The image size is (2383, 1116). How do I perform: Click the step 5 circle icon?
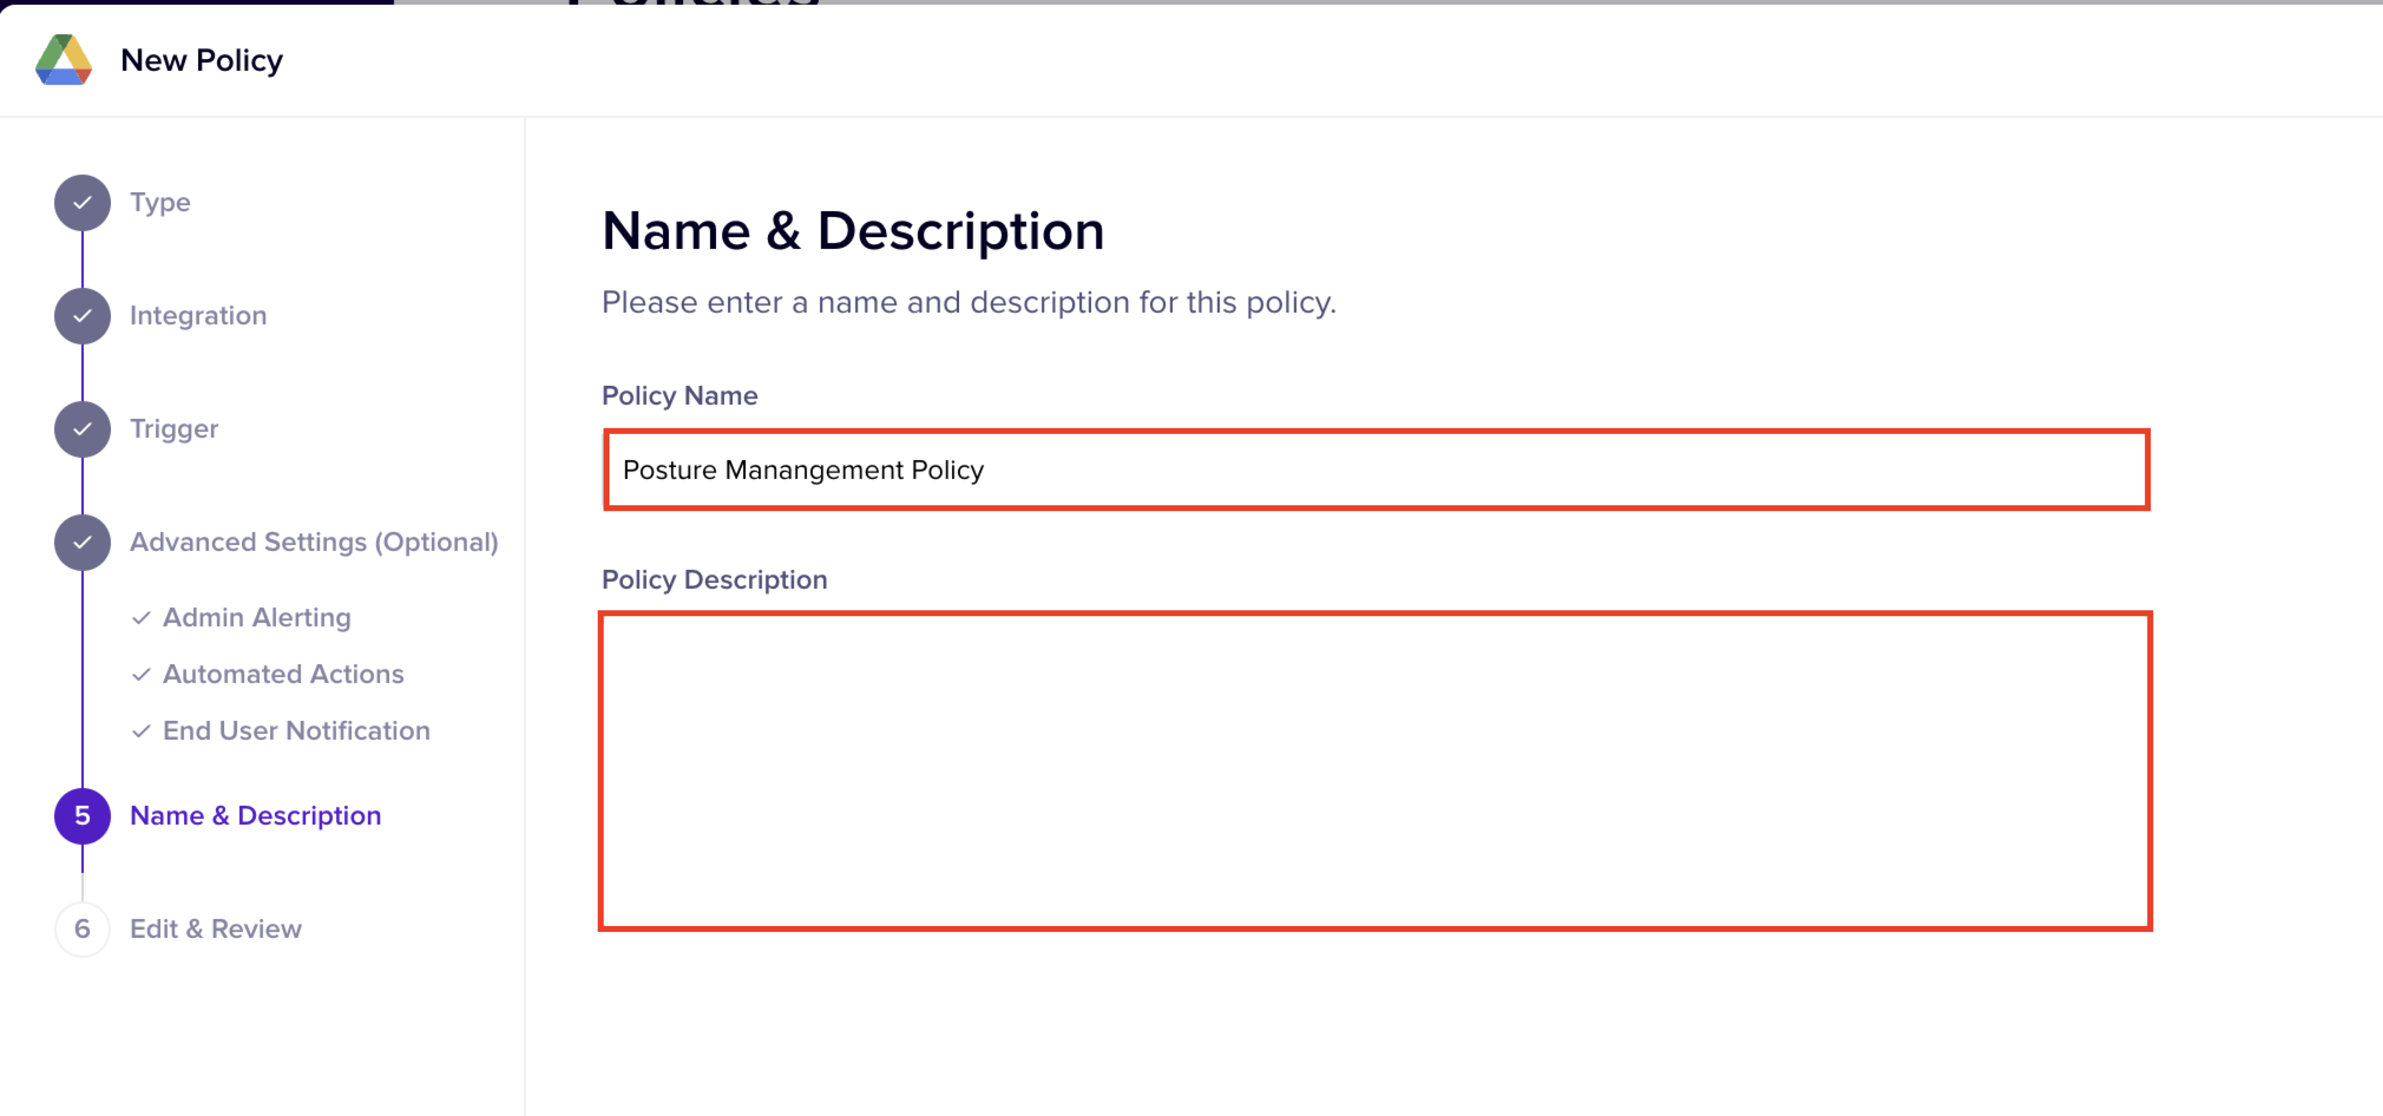point(83,815)
